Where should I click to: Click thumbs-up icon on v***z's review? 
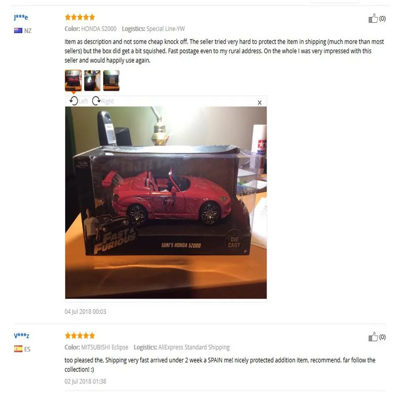(x=373, y=337)
